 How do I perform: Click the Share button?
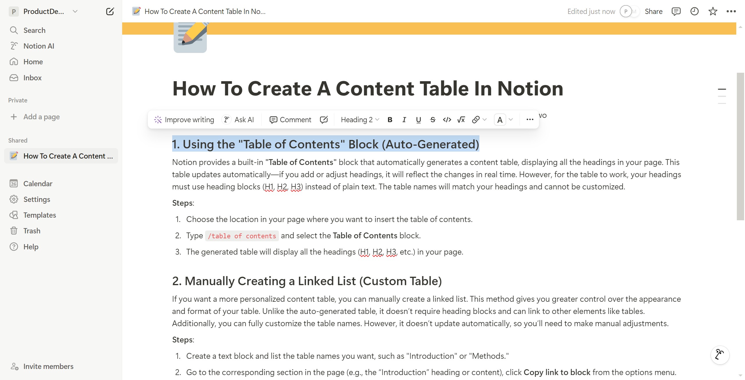point(653,12)
